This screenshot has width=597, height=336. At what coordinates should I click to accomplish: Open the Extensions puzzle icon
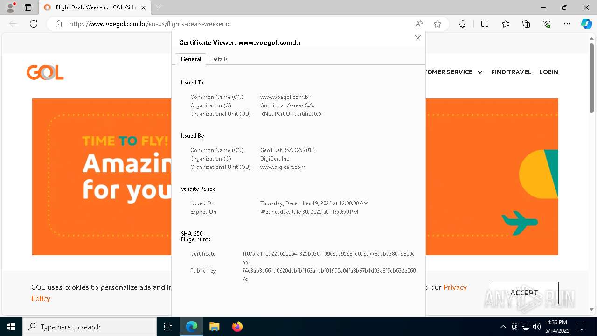click(462, 24)
